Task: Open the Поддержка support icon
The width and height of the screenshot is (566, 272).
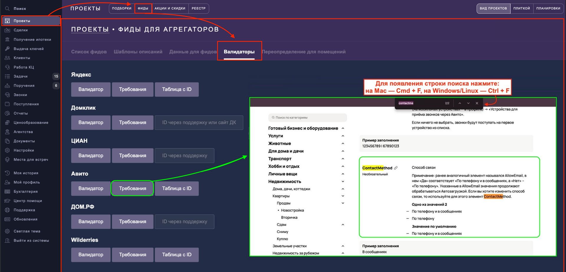Action: click(x=7, y=210)
